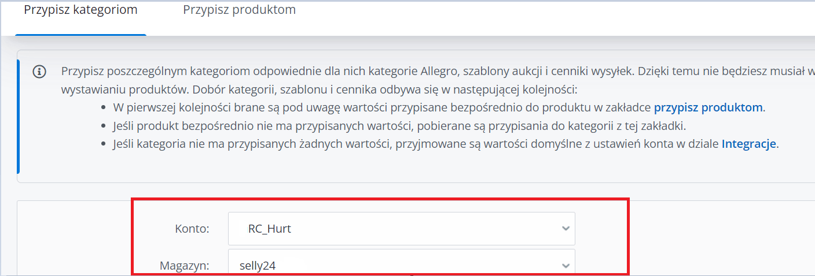Click the bullet dot before 'Jeśli kategoria'
Screen dimensions: 815x276
(103, 145)
